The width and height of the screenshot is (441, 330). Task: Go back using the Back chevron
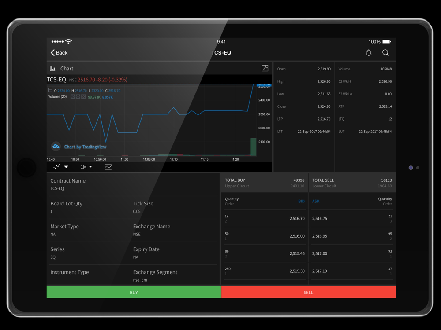coord(59,53)
